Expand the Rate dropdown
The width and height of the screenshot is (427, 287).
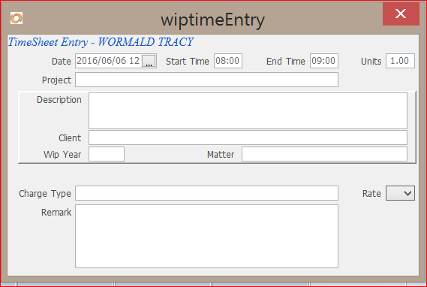(x=400, y=193)
